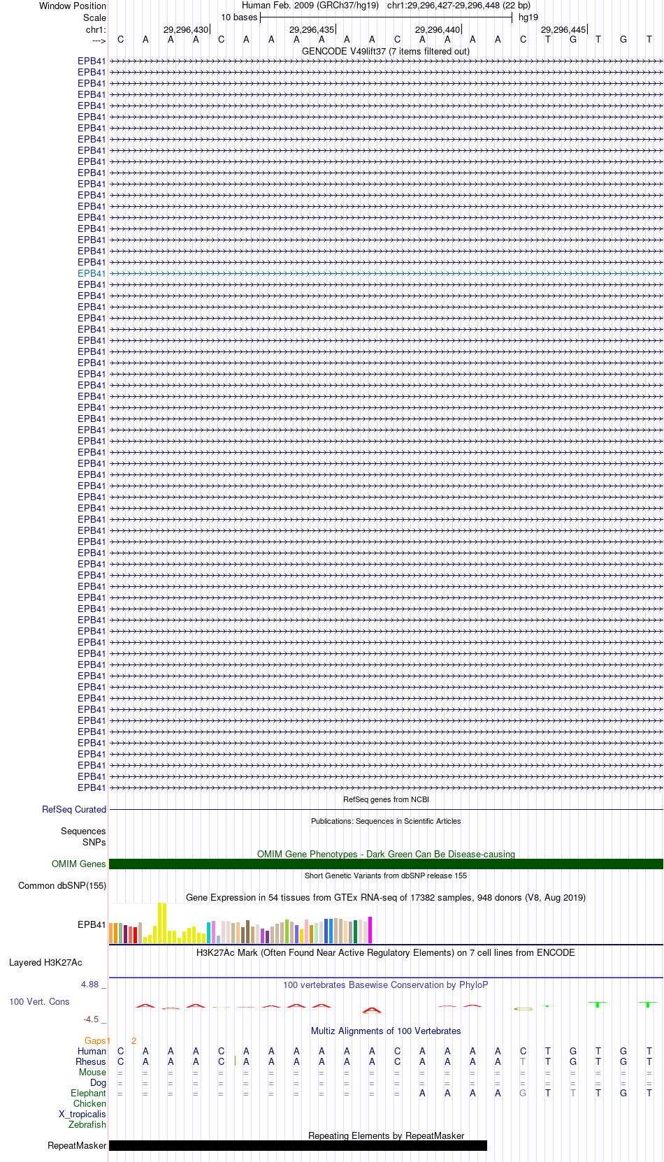Click 'Gene Expression in 54 tissues' title

[386, 897]
